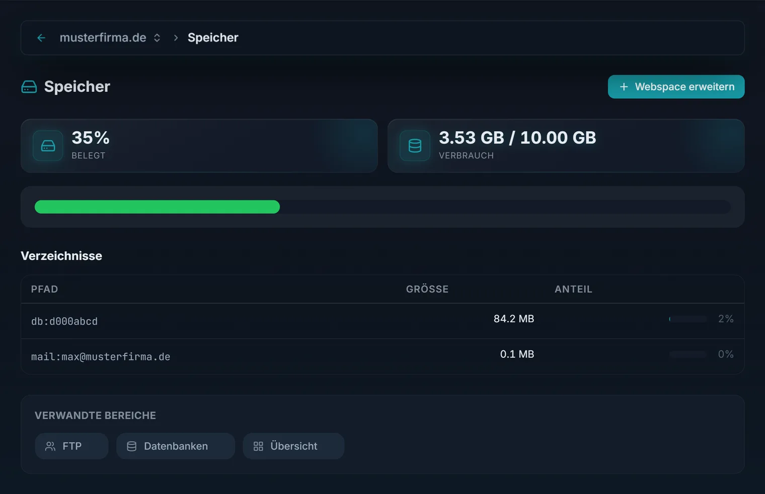
Task: Open the musterfirma.de domain switcher
Action: 110,38
